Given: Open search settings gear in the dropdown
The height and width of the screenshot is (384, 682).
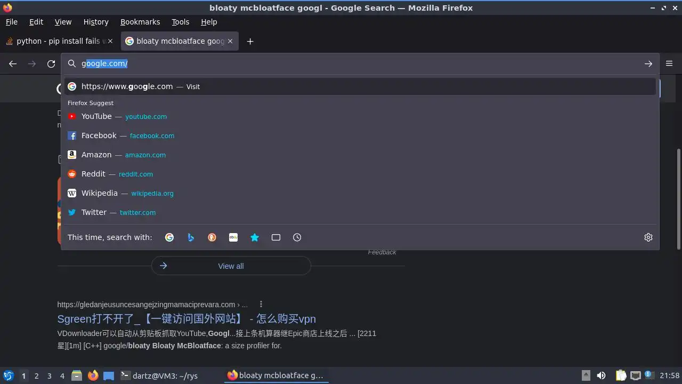Looking at the screenshot, I should [x=648, y=237].
